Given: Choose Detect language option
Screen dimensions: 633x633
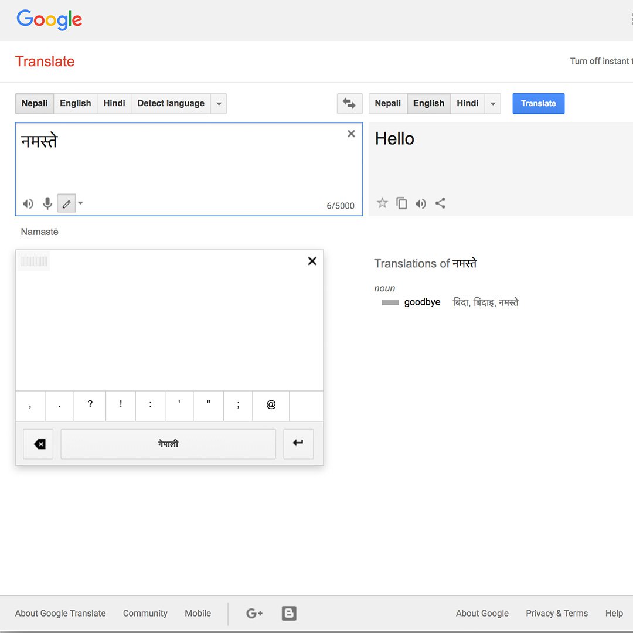Looking at the screenshot, I should [171, 103].
